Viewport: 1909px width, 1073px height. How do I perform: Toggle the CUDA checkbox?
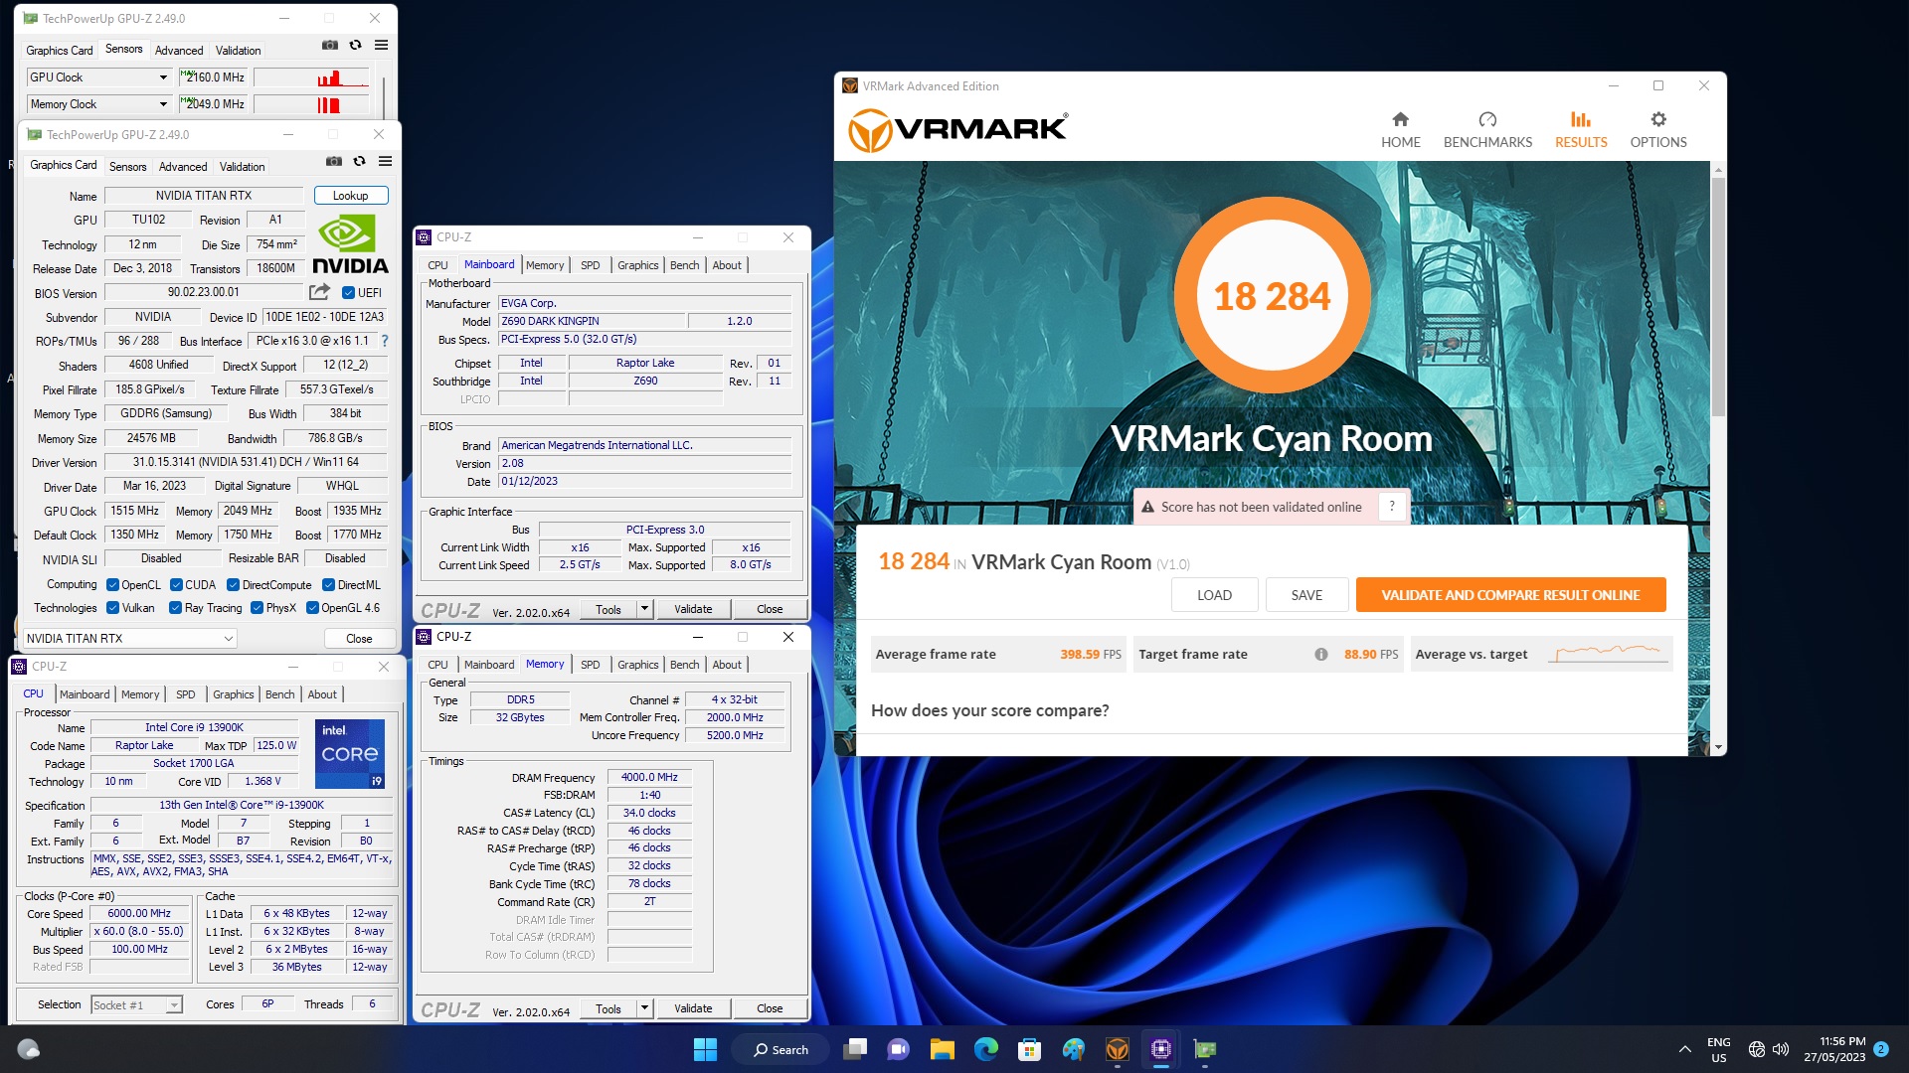176,585
